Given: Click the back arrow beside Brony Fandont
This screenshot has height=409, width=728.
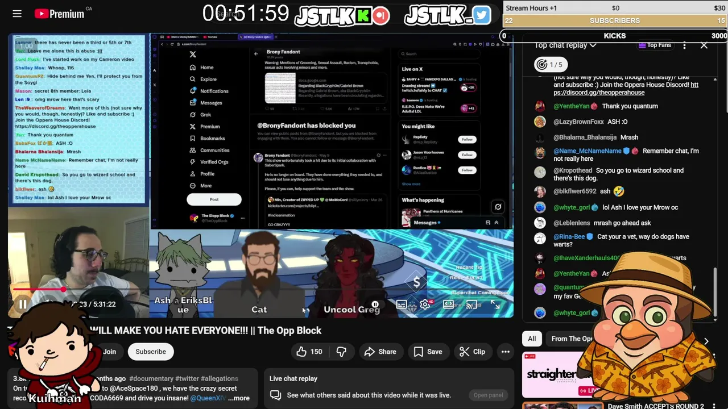Looking at the screenshot, I should point(256,54).
